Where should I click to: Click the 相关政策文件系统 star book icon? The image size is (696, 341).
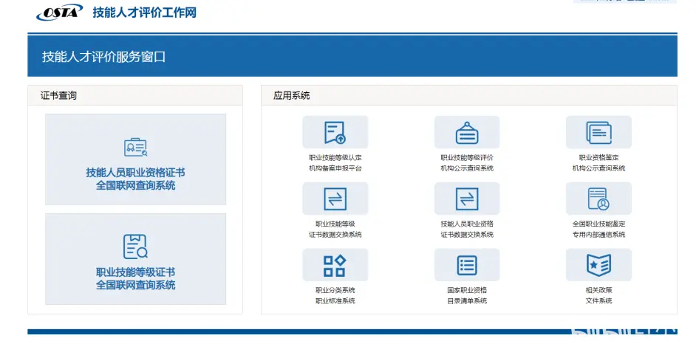coord(598,265)
